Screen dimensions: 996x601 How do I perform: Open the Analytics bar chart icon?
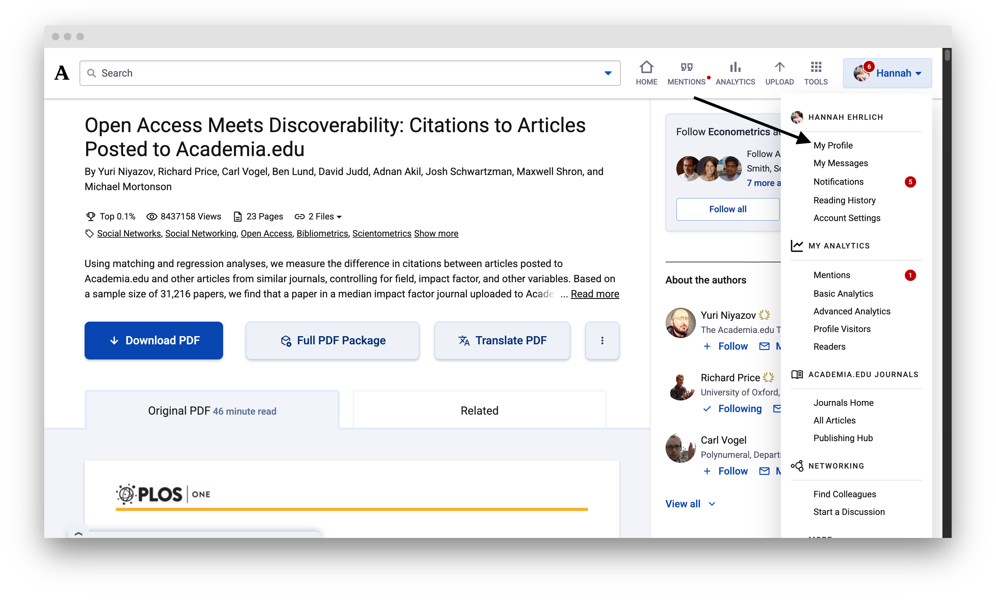click(735, 67)
